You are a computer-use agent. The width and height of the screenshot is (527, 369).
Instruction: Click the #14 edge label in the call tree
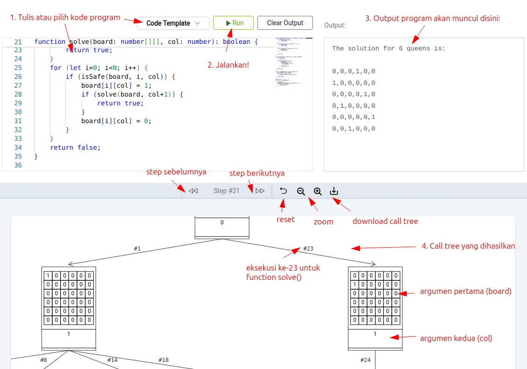[112, 360]
